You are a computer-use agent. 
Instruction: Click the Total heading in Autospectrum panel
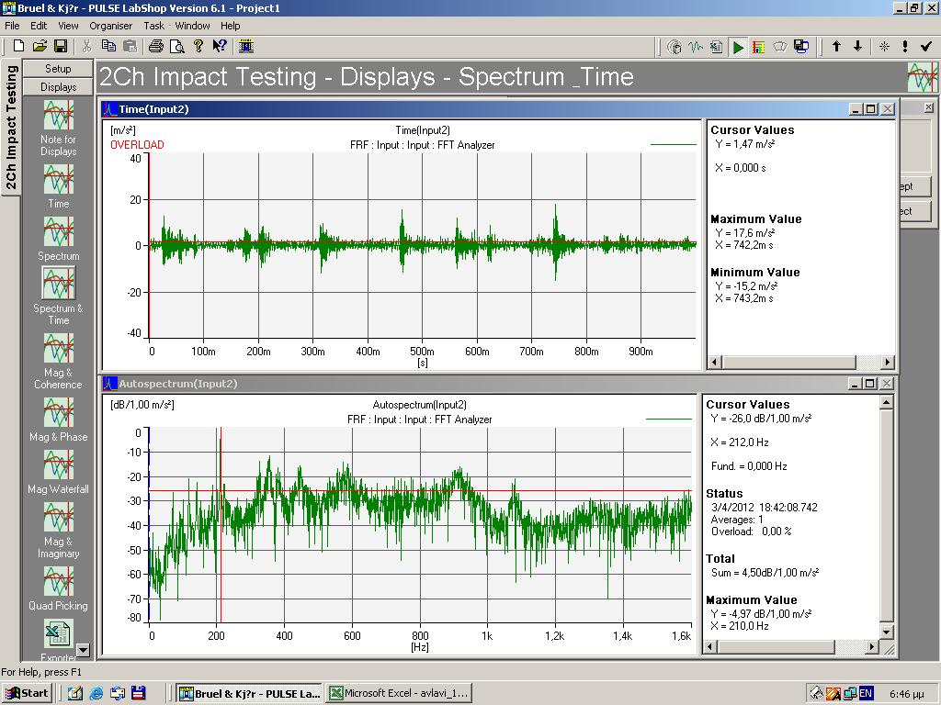click(x=720, y=559)
